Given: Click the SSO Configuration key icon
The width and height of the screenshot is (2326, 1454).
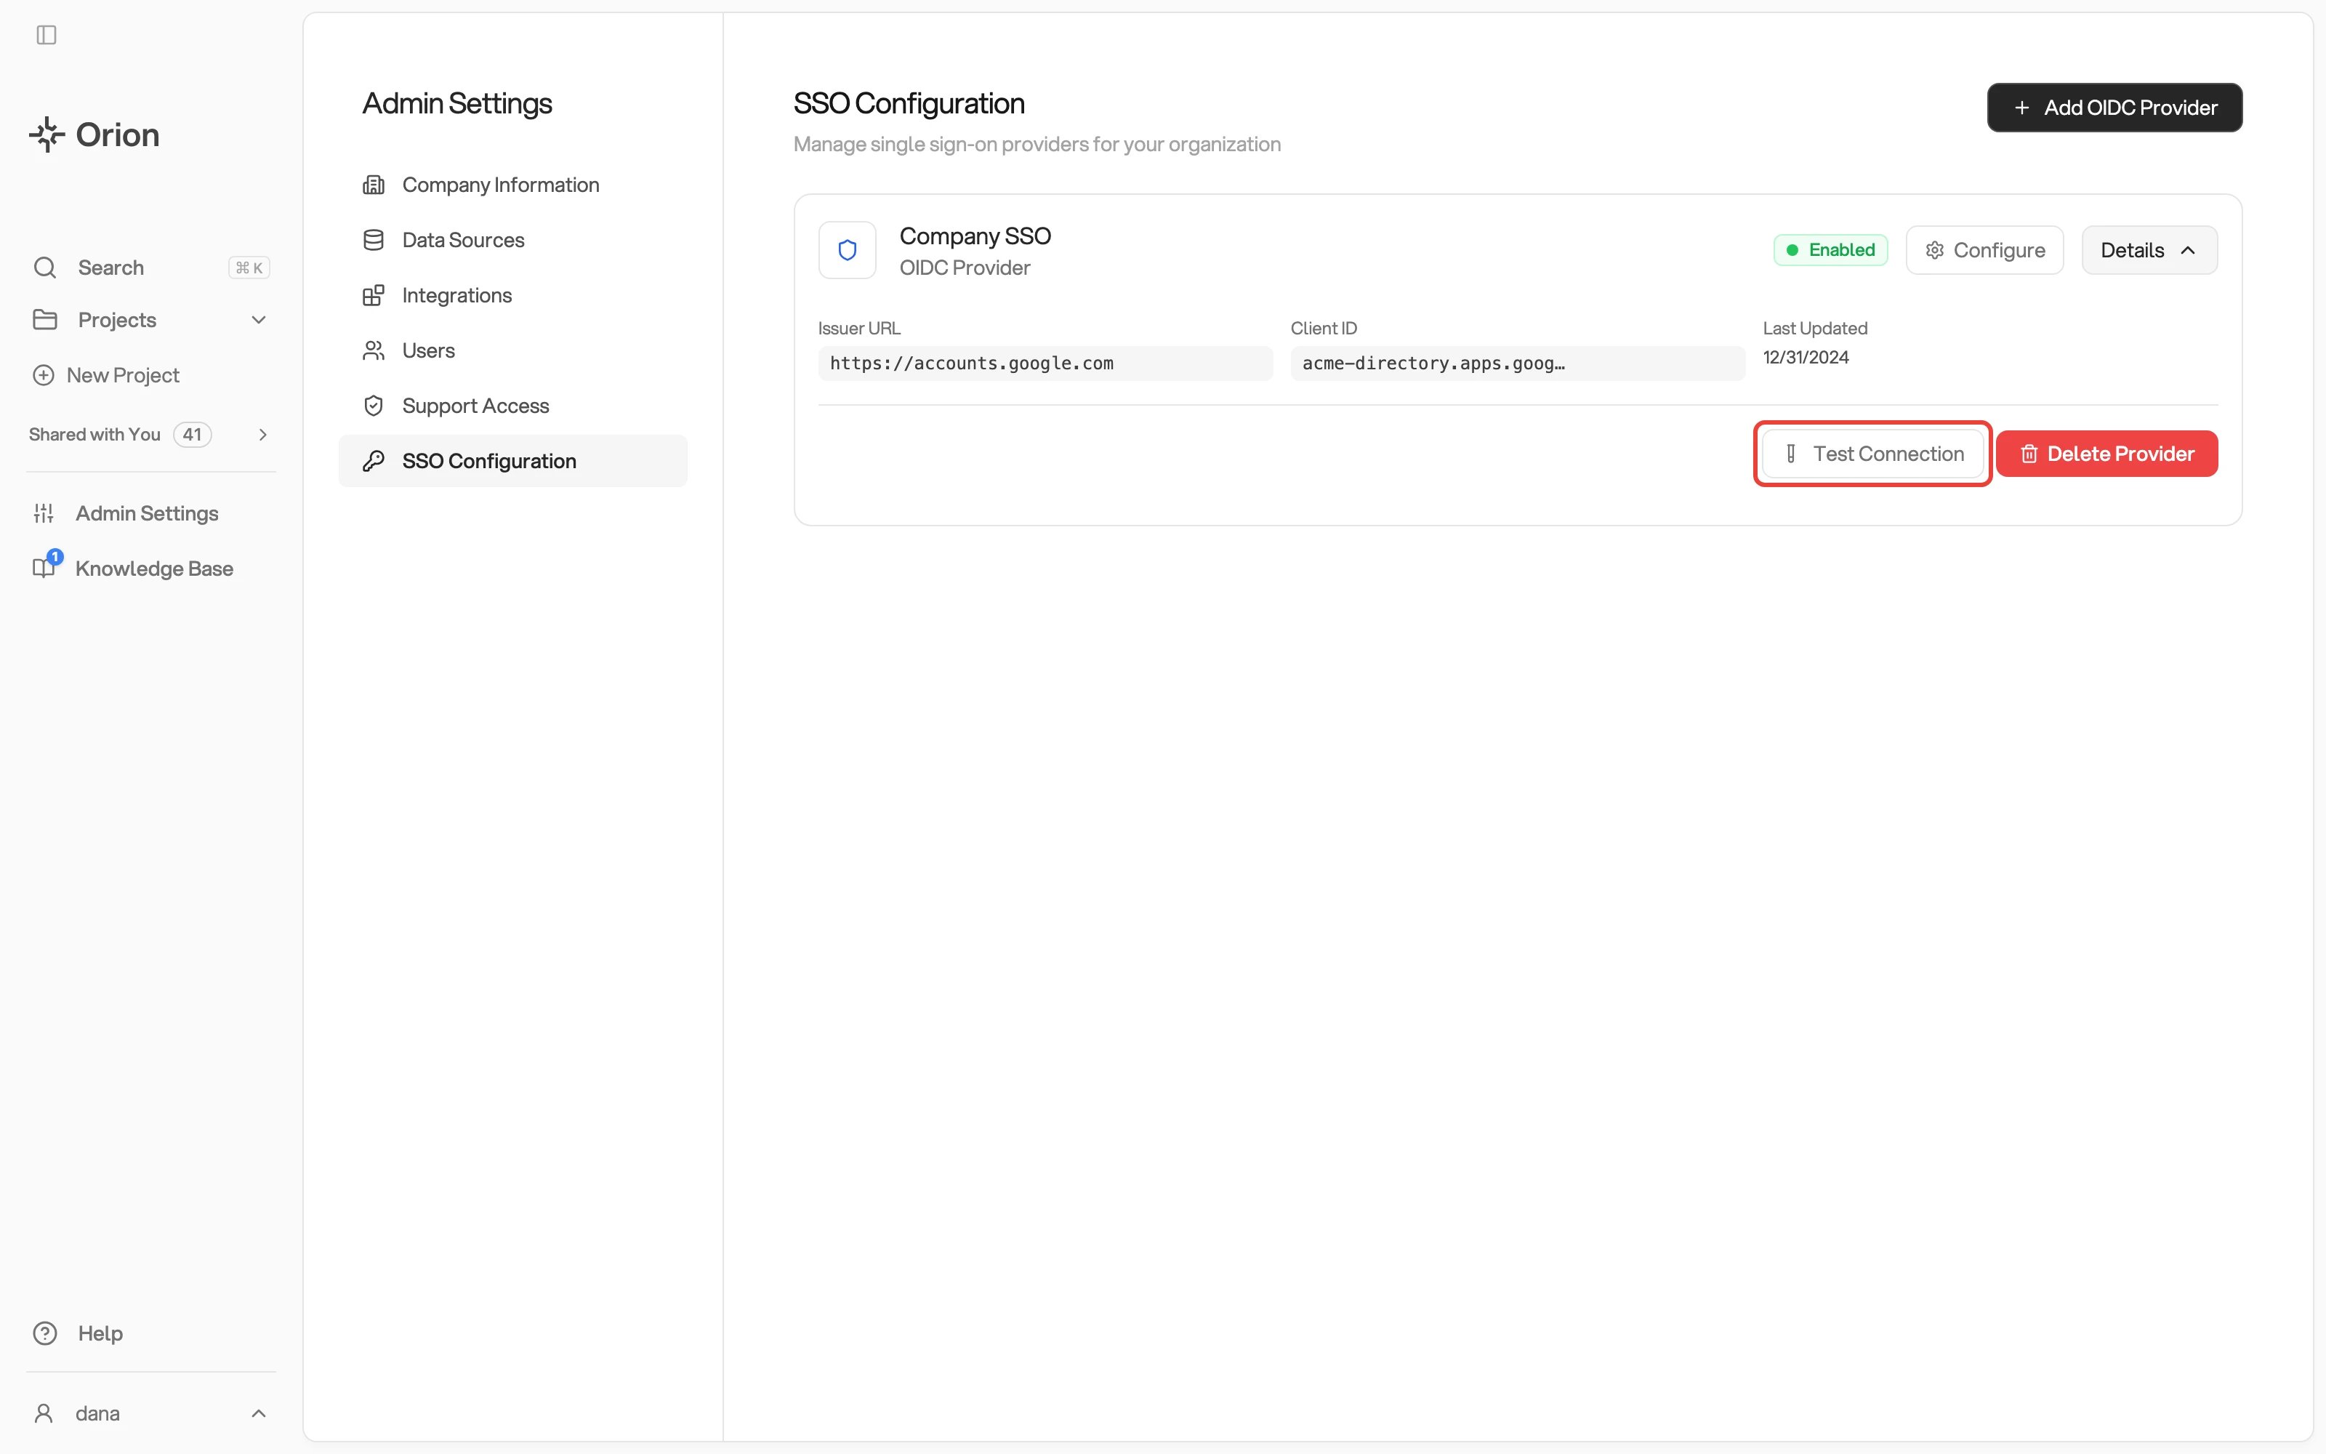Looking at the screenshot, I should click(x=374, y=462).
